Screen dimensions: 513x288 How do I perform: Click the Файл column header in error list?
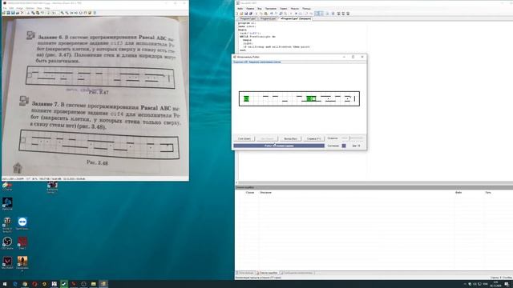(x=458, y=193)
